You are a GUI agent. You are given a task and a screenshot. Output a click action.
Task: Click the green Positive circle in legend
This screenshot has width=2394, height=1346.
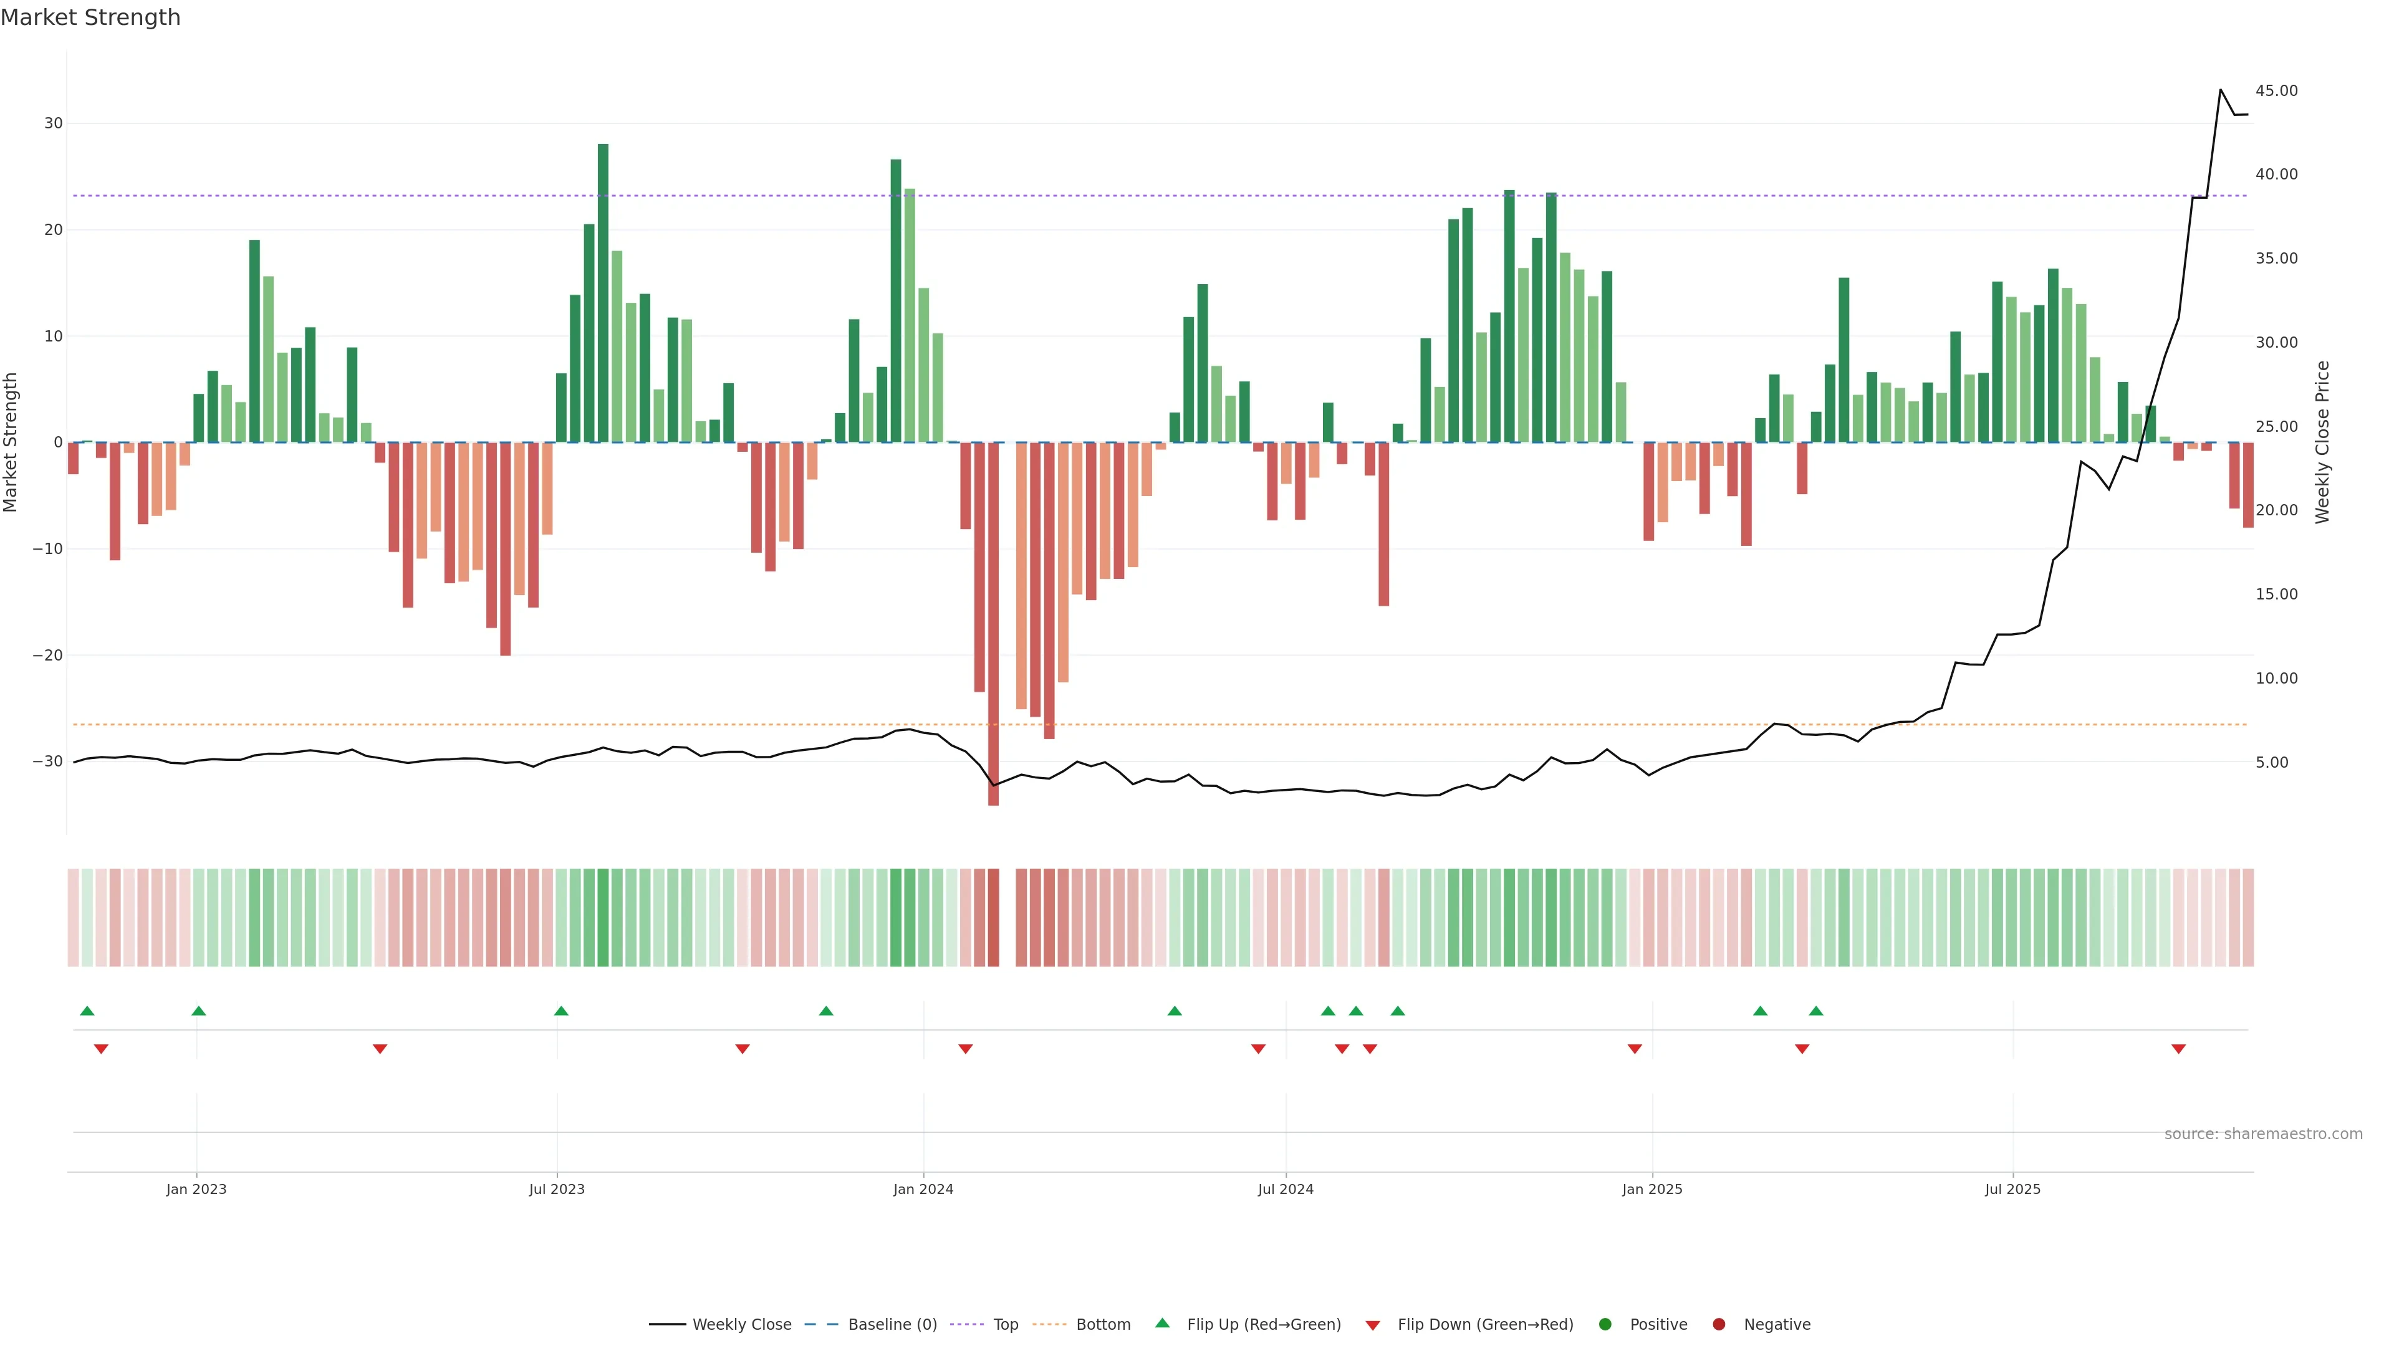coord(1605,1325)
